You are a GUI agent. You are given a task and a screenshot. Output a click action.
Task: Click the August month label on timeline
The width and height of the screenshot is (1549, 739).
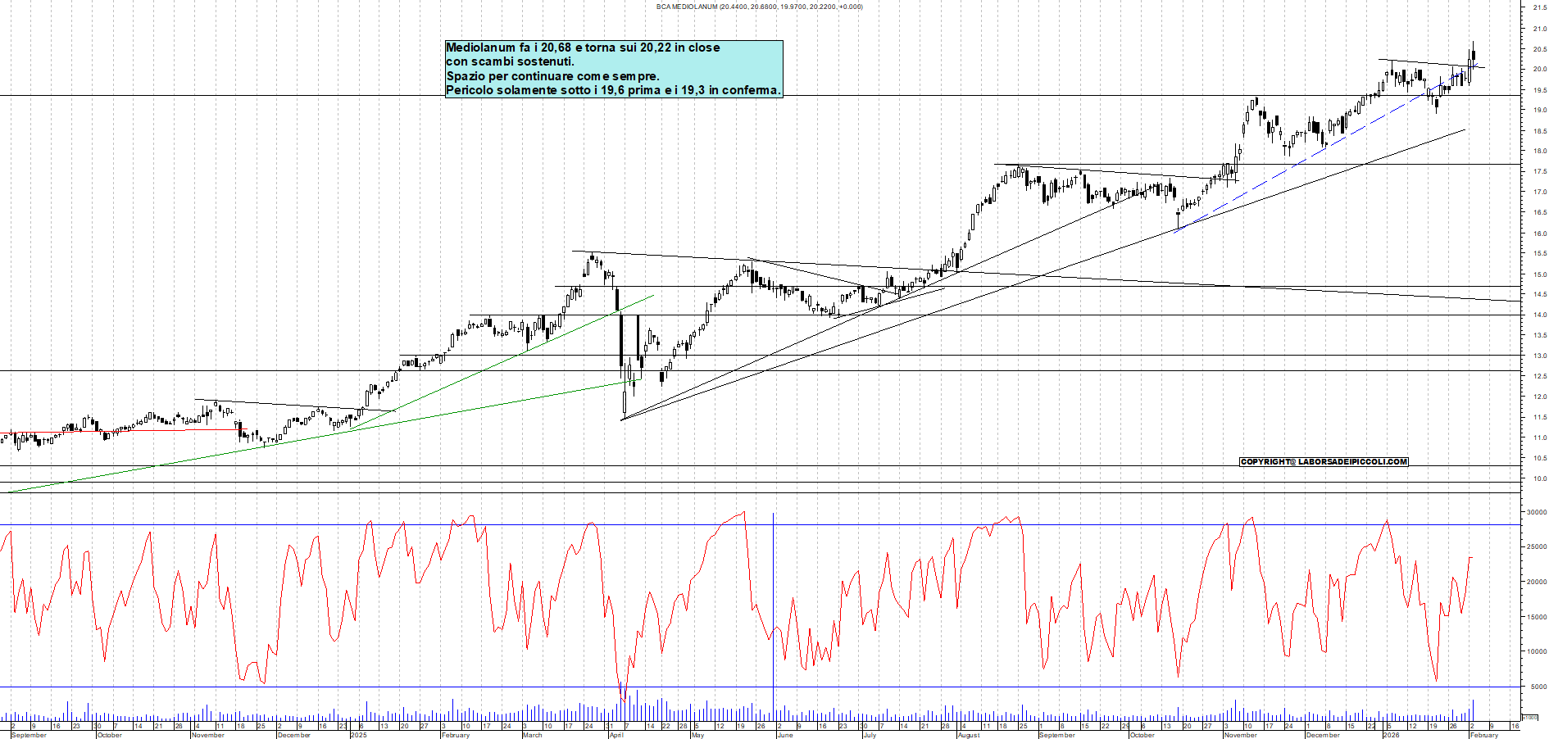click(969, 735)
